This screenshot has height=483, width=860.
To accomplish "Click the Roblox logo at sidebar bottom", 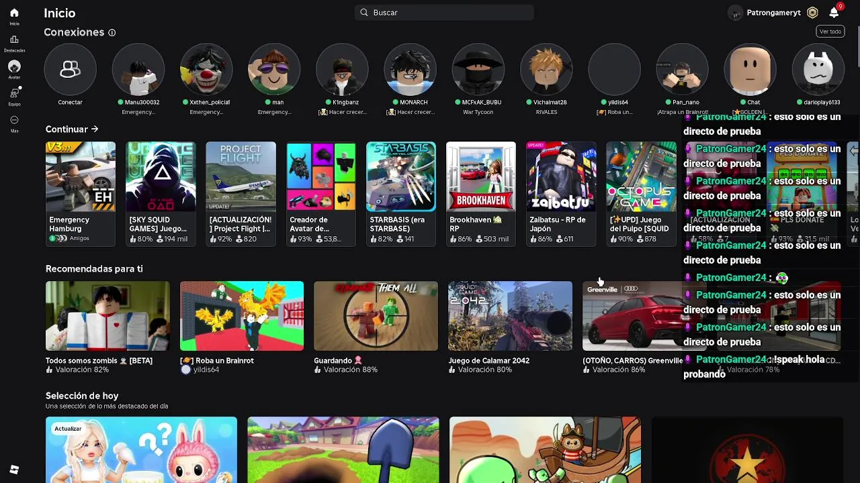I will coord(14,470).
